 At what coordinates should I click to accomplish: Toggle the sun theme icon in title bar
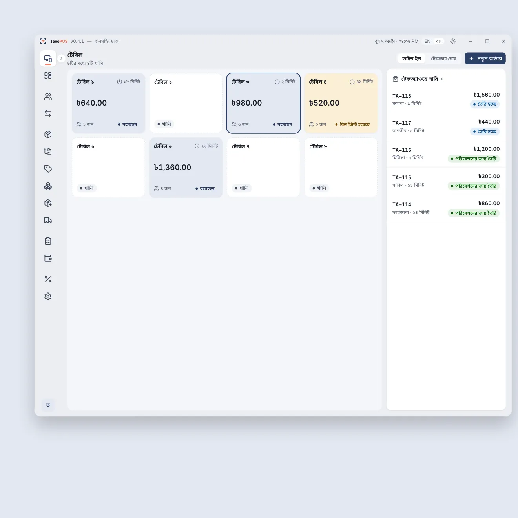pos(453,41)
